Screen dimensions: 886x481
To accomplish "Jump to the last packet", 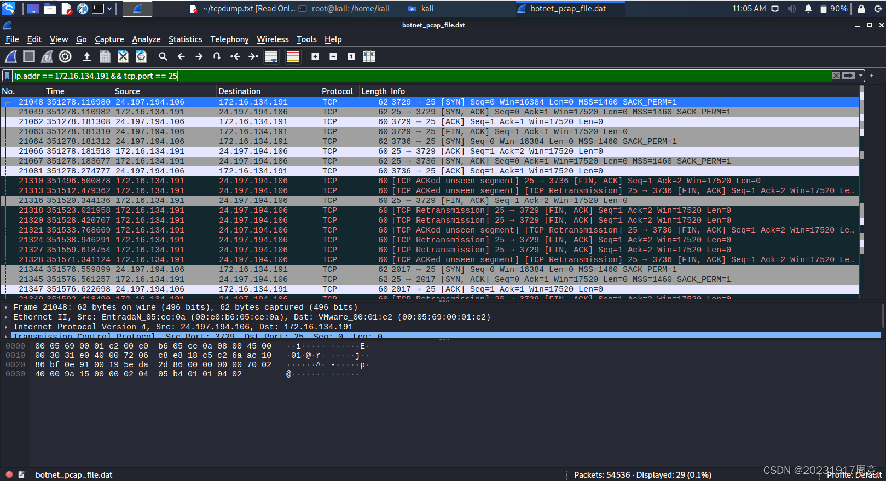I will (x=253, y=56).
